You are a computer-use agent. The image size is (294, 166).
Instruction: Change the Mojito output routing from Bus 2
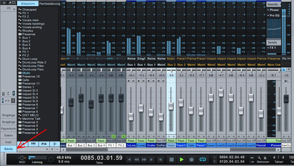171,65
